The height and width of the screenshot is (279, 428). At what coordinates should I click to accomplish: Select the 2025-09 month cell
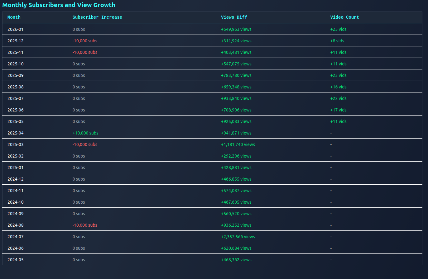(16, 75)
